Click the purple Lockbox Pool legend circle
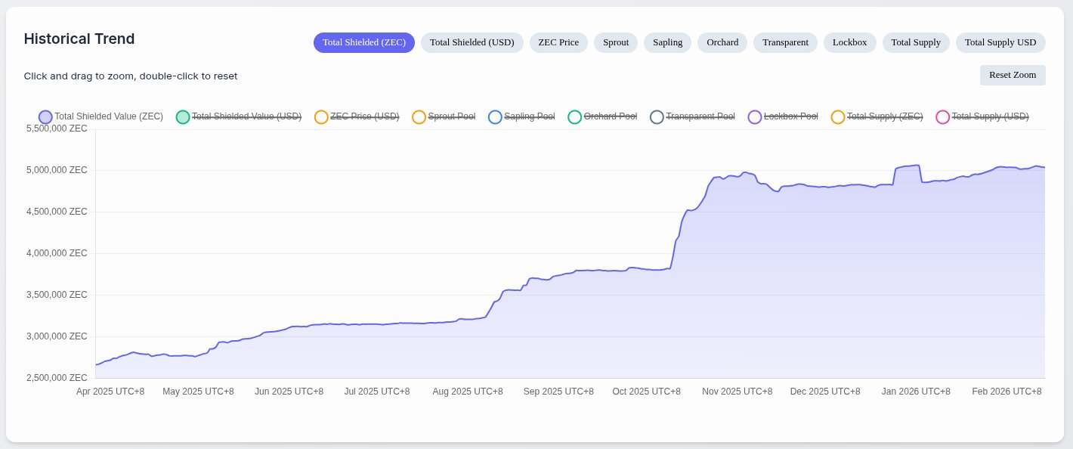 [x=755, y=117]
